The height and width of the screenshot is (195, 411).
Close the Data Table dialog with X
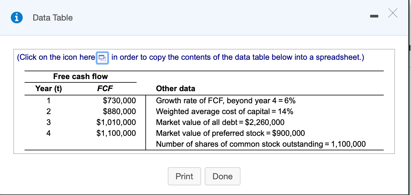(x=392, y=13)
